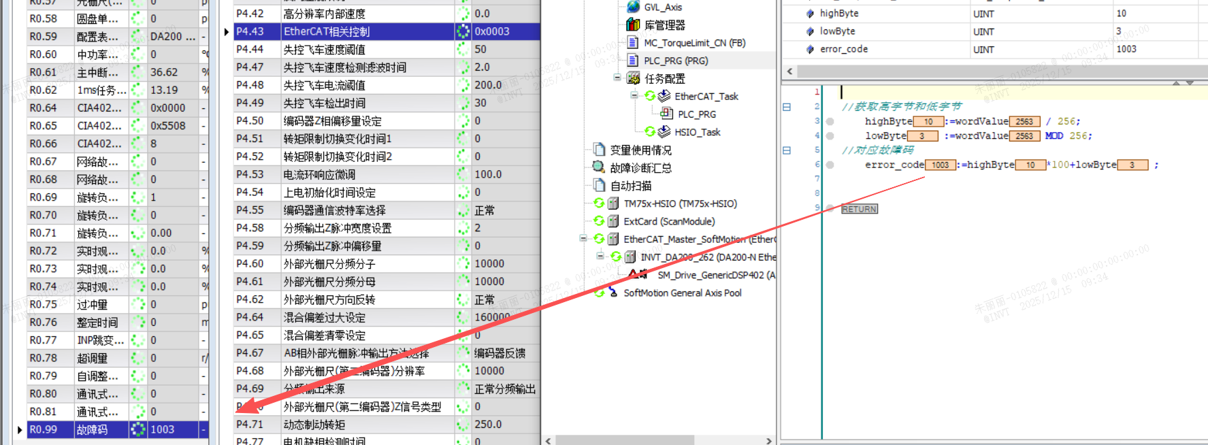The width and height of the screenshot is (1208, 445).
Task: Toggle breakpoint on code line 3
Action: pyautogui.click(x=830, y=122)
